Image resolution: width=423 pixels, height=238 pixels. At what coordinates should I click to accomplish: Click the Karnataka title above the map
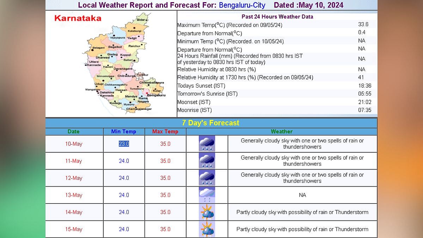click(x=78, y=18)
